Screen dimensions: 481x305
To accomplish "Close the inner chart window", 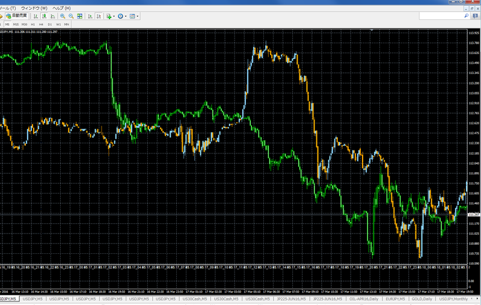I will [477, 8].
